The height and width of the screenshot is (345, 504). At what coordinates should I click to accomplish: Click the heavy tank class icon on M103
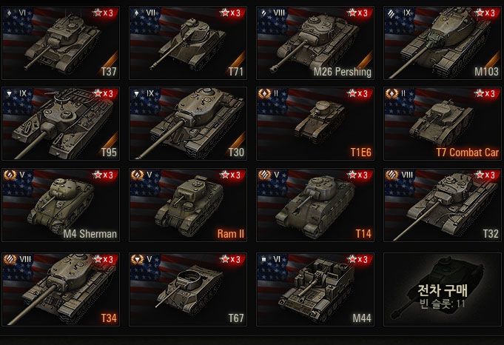pyautogui.click(x=391, y=13)
